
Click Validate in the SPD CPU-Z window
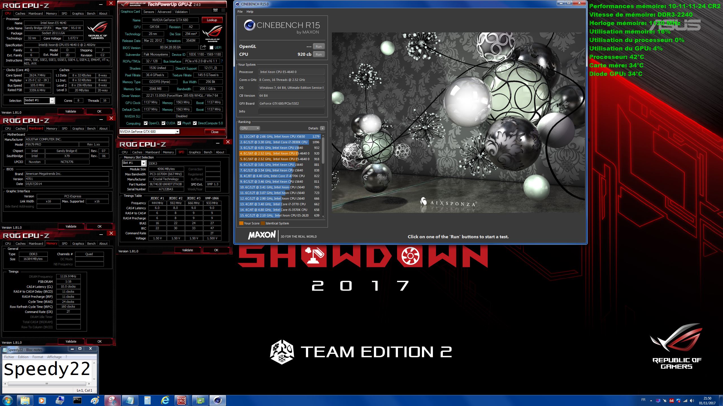[188, 250]
